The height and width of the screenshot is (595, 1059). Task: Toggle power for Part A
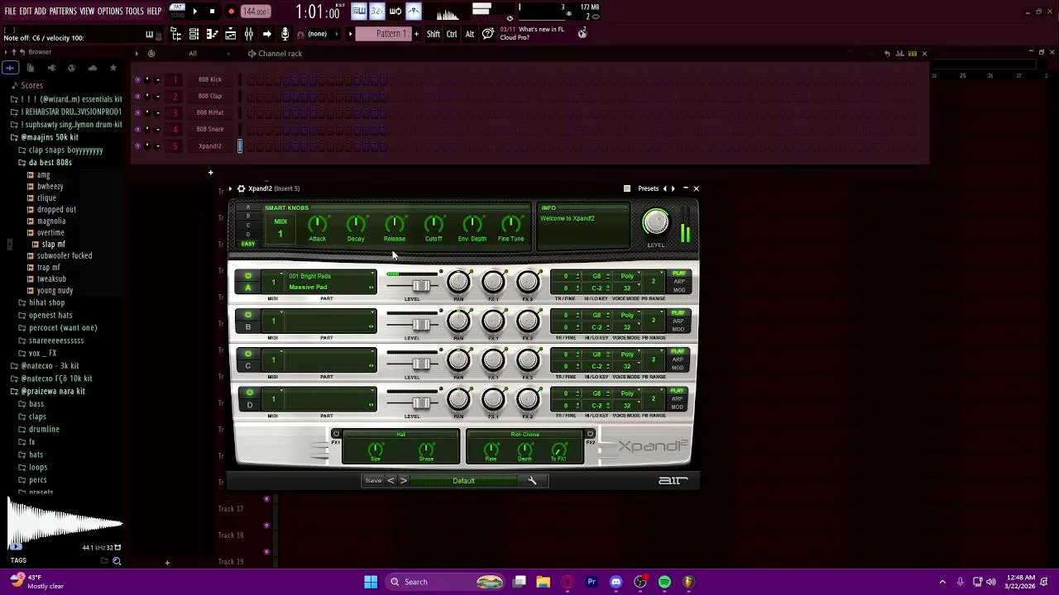coord(247,276)
